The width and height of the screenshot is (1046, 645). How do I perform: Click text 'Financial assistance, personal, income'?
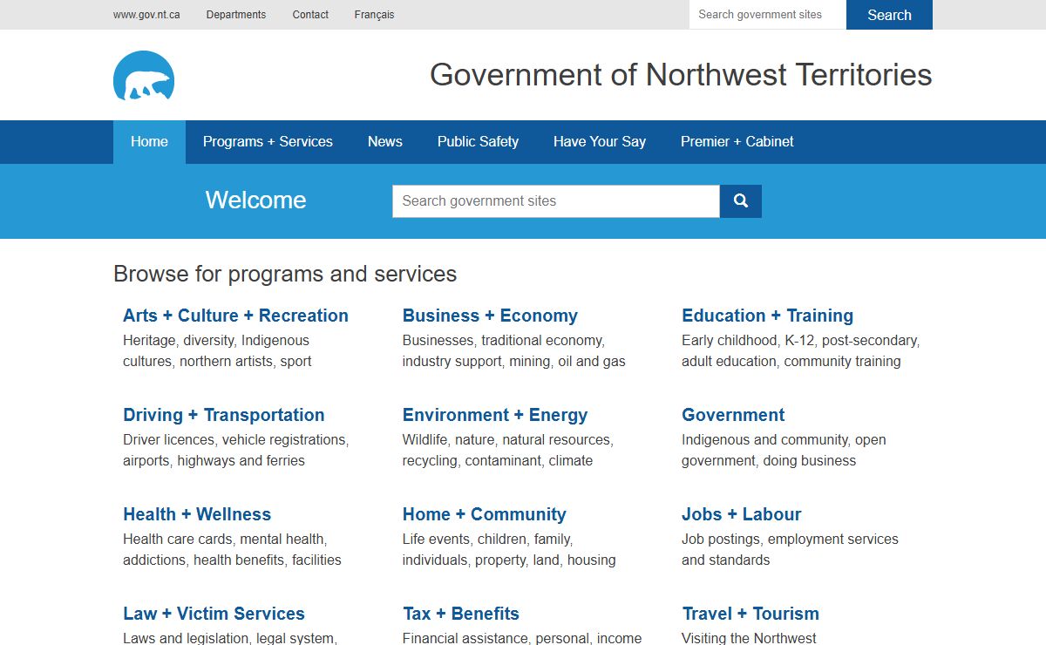coord(522,639)
